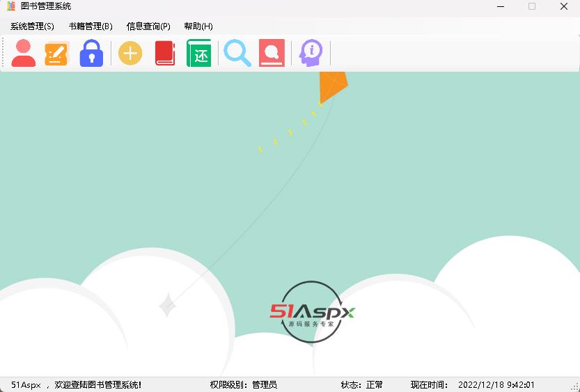Viewport: 580px width, 392px height.
Task: Click the 权限级别: 管理员 status text
Action: click(244, 385)
